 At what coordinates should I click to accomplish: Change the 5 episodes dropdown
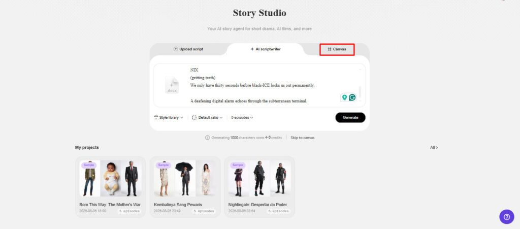pos(242,117)
